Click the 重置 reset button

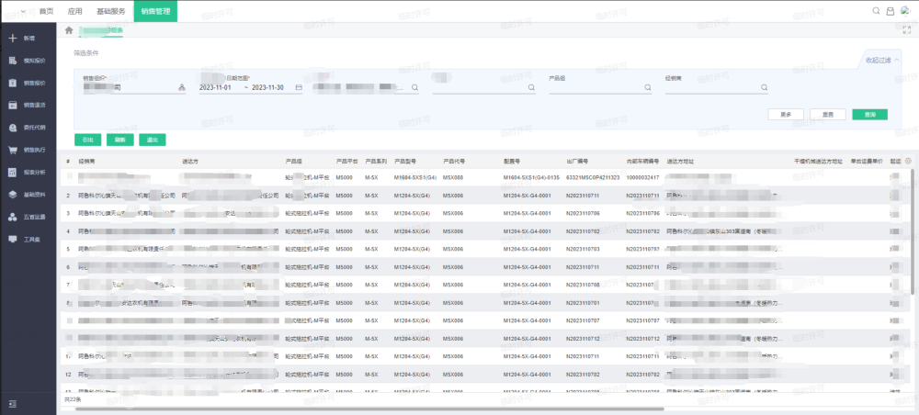tap(828, 114)
